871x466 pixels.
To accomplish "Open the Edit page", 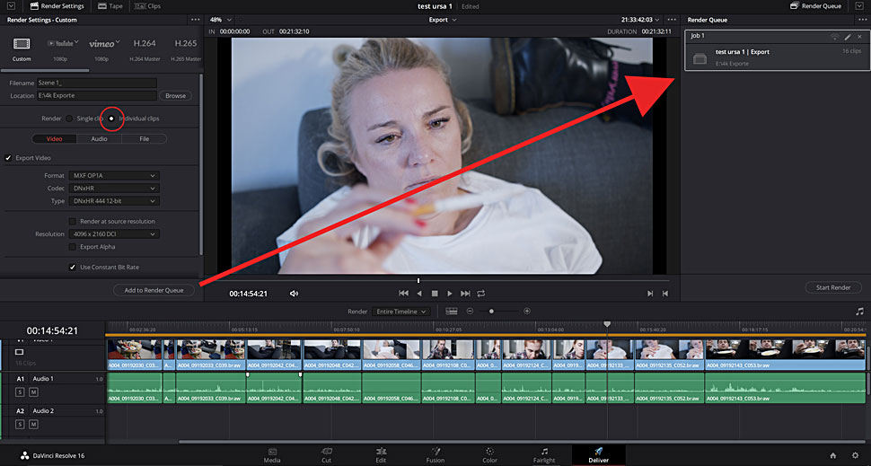I will click(381, 455).
